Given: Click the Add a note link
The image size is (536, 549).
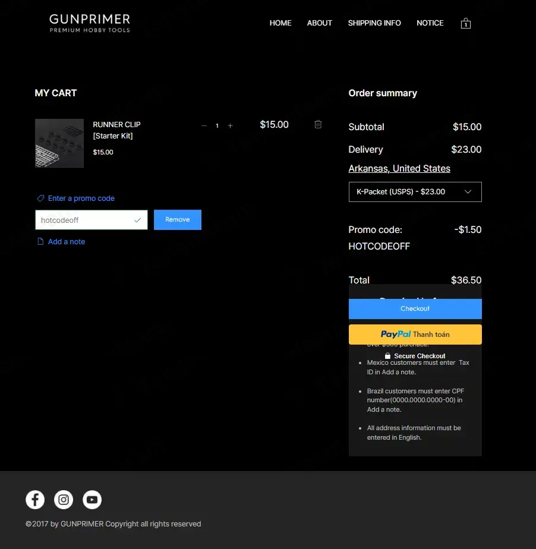Looking at the screenshot, I should coord(67,242).
